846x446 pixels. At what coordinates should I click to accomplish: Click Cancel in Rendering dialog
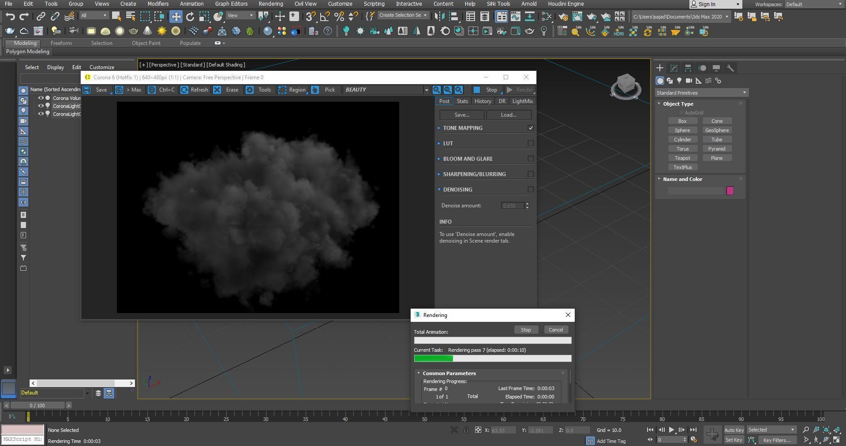coord(556,330)
